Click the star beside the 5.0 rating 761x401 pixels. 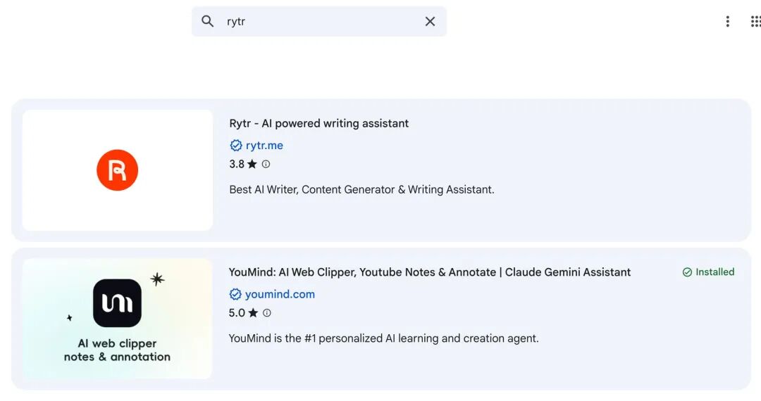click(253, 313)
